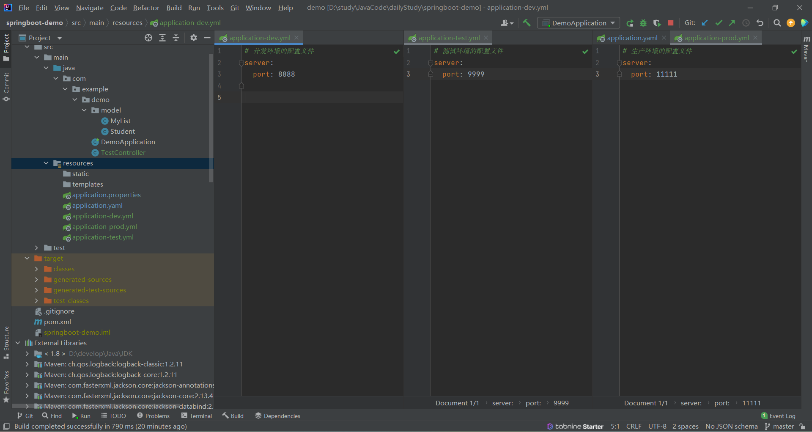This screenshot has height=432, width=812.
Task: Open the Tools menu
Action: 215,8
